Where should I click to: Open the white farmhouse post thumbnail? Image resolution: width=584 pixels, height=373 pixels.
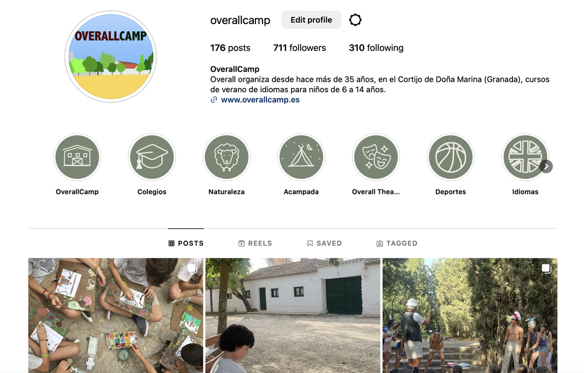[x=293, y=316]
